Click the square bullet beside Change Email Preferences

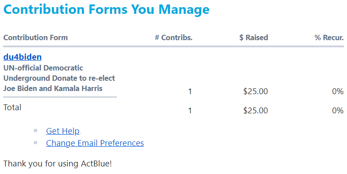point(35,143)
